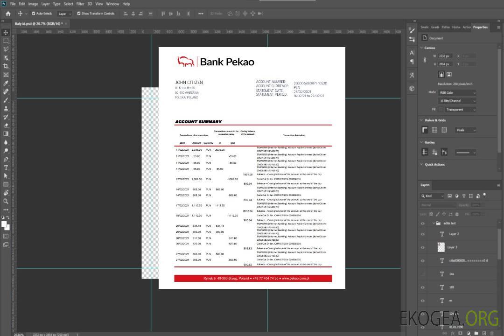Viewport: 504px width, 336px height.
Task: Toggle visibility of the '169' text layer
Action: tap(423, 287)
